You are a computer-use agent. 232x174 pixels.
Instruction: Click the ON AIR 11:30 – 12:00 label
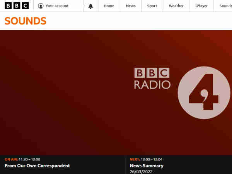(x=22, y=159)
